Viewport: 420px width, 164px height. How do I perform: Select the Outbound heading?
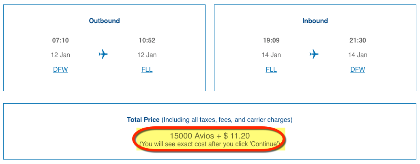105,21
